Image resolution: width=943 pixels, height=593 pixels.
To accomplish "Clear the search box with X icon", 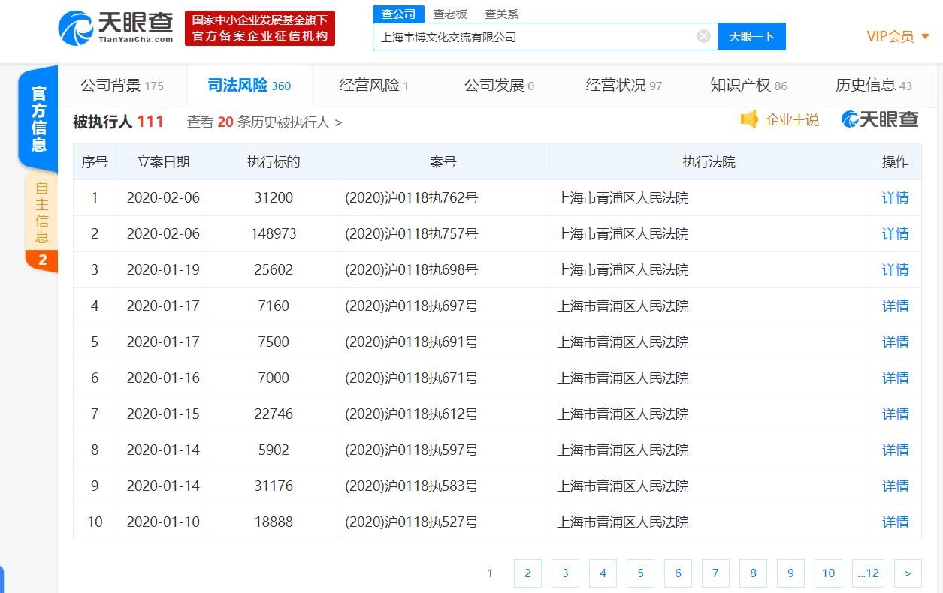I will click(703, 36).
